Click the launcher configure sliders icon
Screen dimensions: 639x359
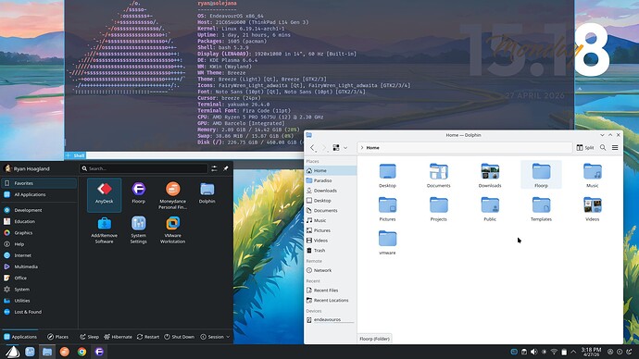point(214,168)
